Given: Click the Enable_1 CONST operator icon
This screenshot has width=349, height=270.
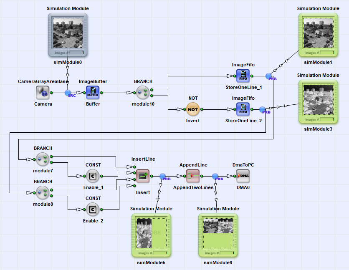Looking at the screenshot, I should (x=93, y=176).
